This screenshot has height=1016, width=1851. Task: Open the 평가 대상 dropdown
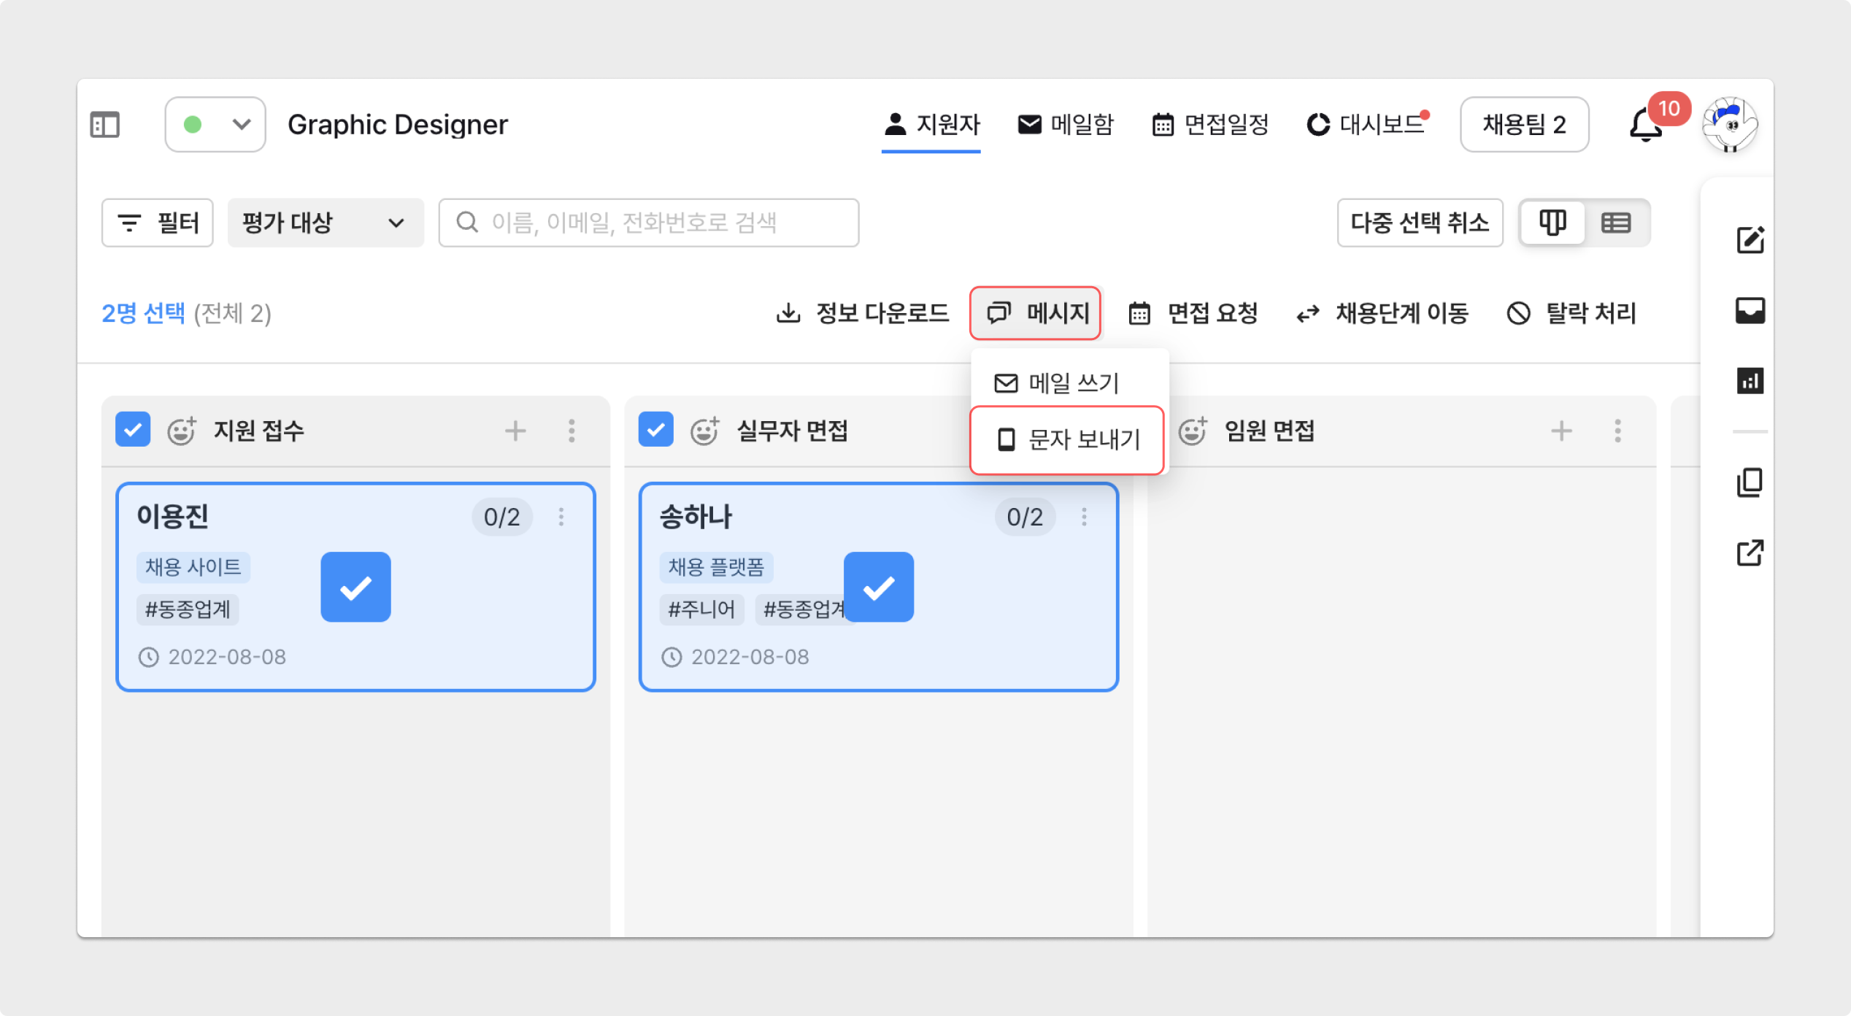point(325,223)
